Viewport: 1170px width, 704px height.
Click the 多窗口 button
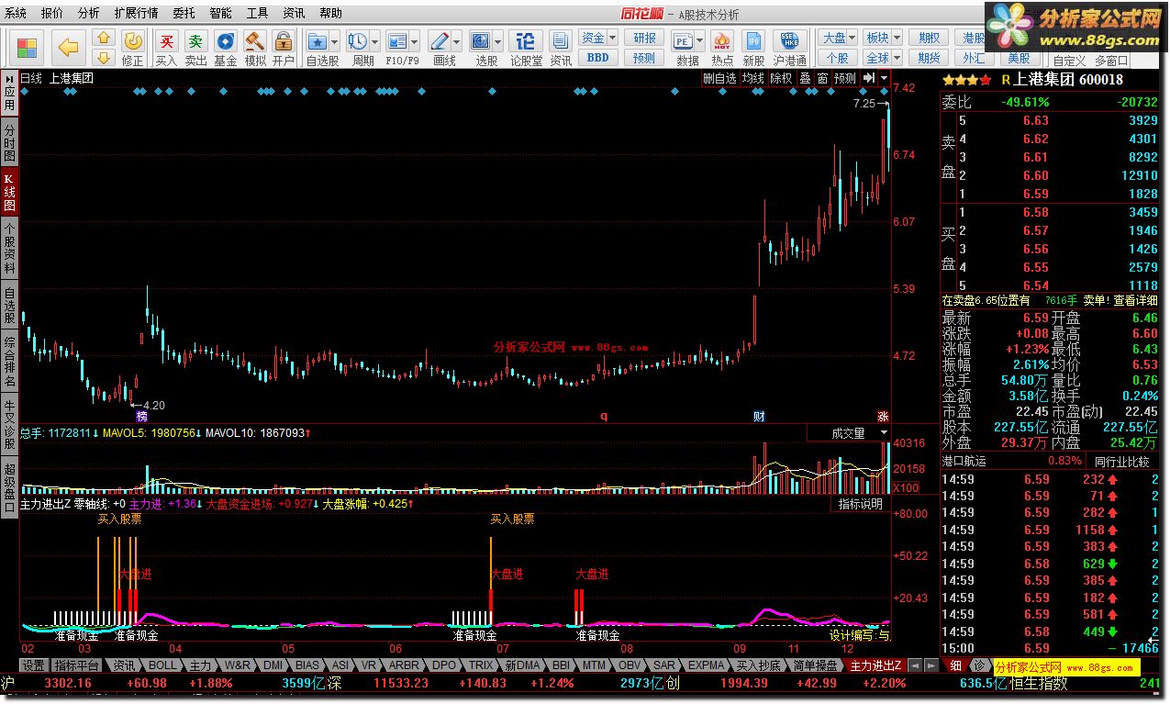(1111, 60)
